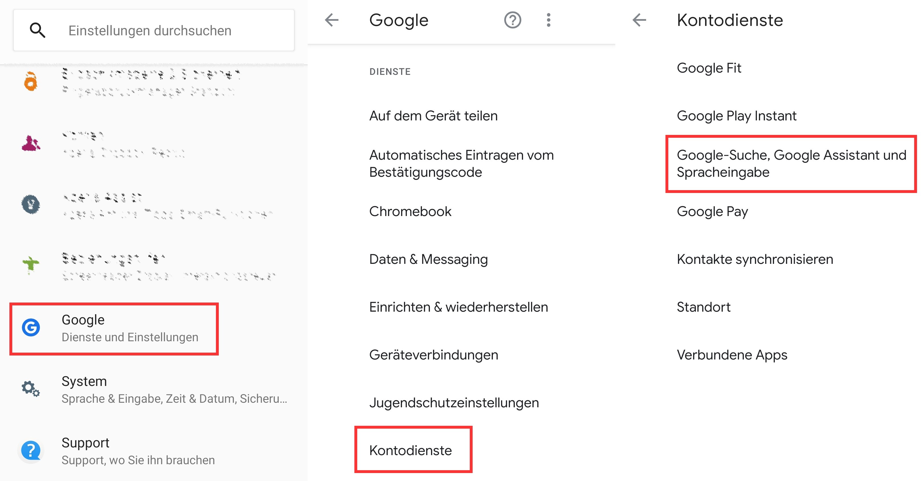923x481 pixels.
Task: Open the System settings entry
Action: tap(154, 390)
